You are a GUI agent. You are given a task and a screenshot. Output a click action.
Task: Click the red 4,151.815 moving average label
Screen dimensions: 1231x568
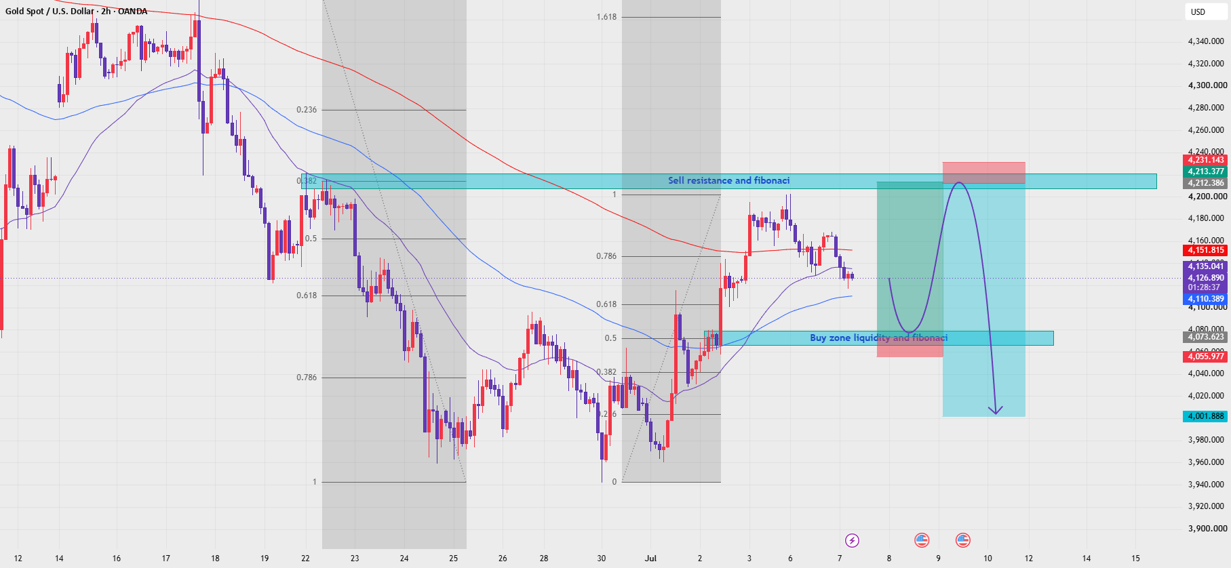[x=1205, y=250]
